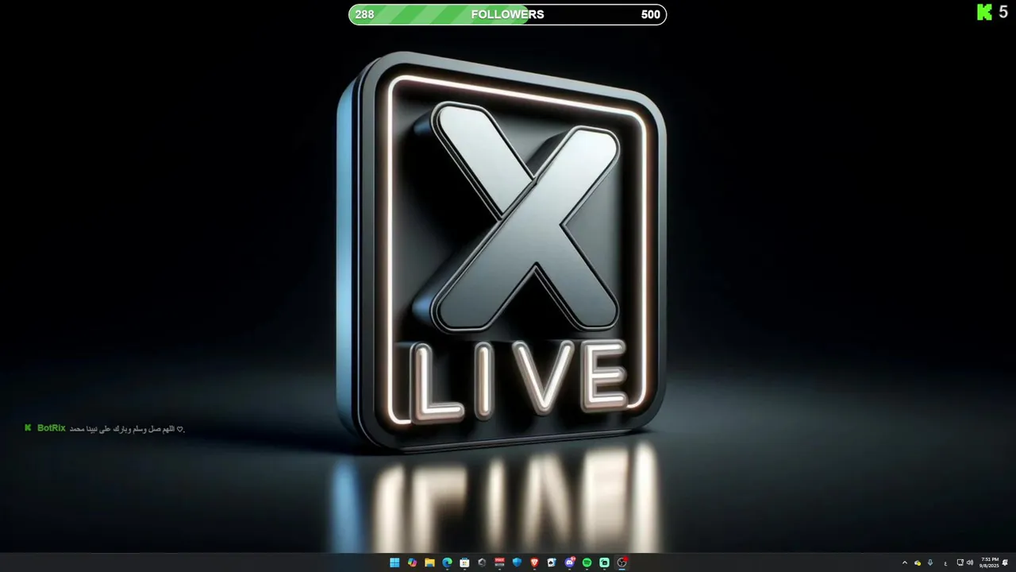Click the Kick badge beside BotRix
The height and width of the screenshot is (572, 1016).
(29, 428)
